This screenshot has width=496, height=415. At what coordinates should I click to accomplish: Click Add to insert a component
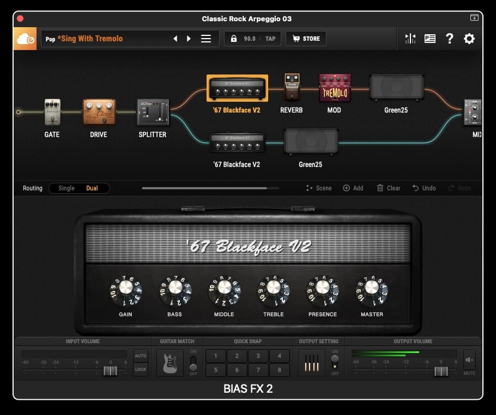353,188
